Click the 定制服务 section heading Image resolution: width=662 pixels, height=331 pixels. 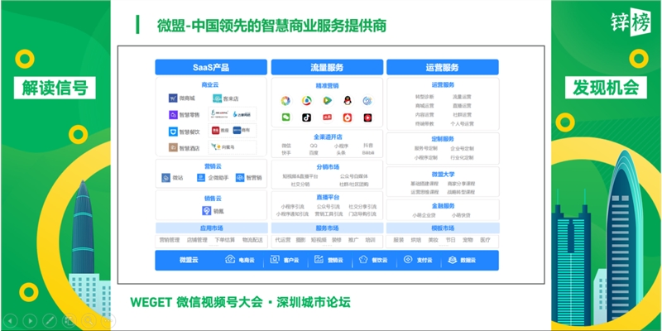[443, 139]
